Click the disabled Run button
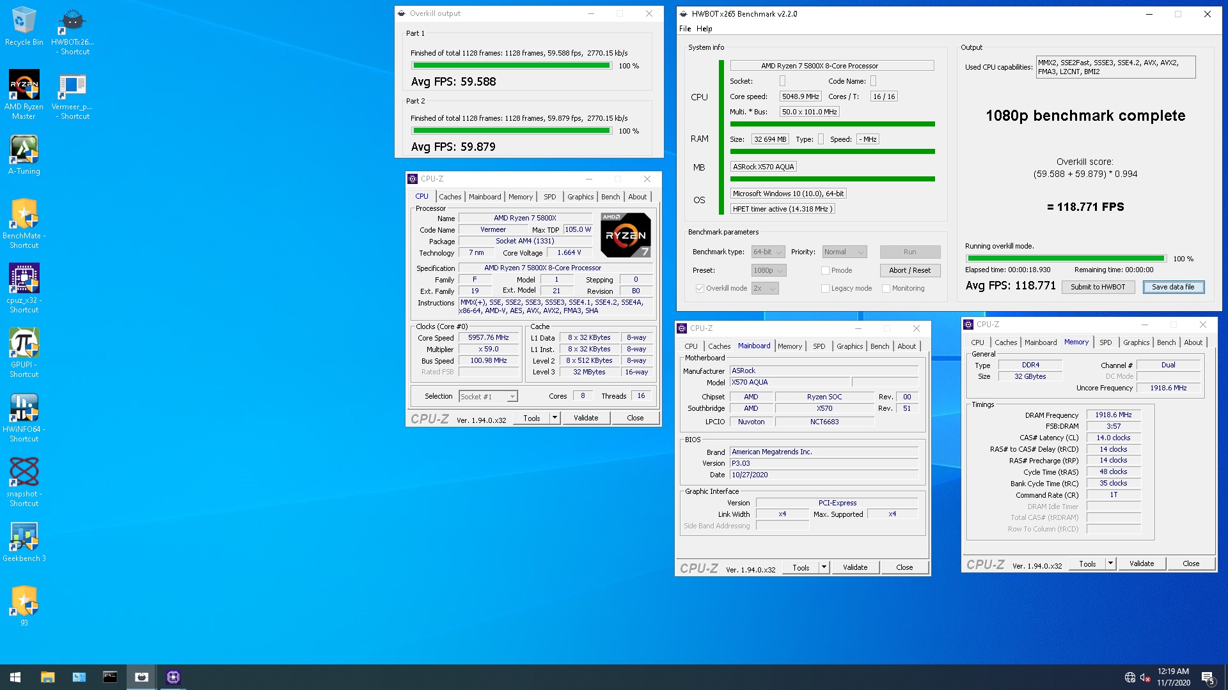 click(909, 252)
